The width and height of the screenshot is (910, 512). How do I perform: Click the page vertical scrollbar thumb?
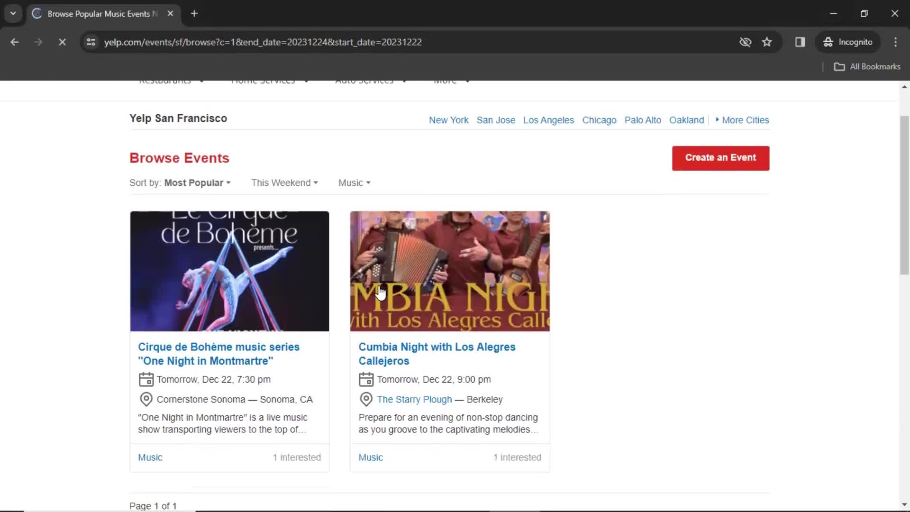click(904, 194)
